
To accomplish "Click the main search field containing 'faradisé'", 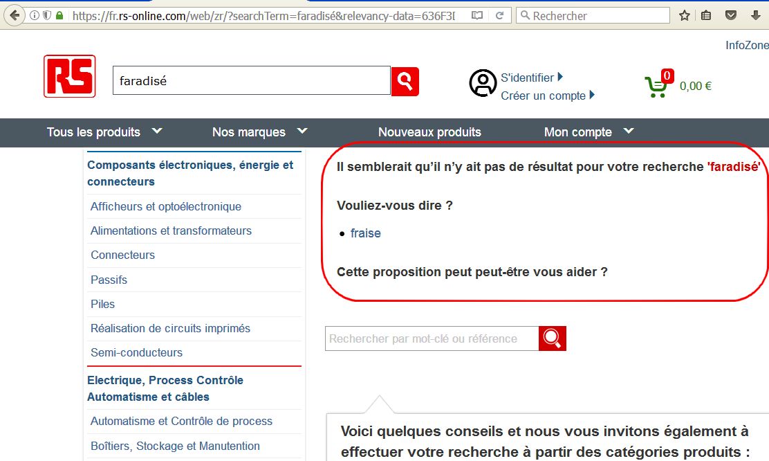I will coord(252,80).
